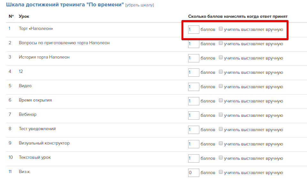
Task: Check manual grading for Время открытия
Action: click(x=221, y=101)
